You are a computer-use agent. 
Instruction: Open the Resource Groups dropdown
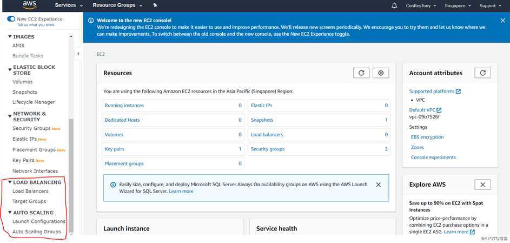[117, 5]
